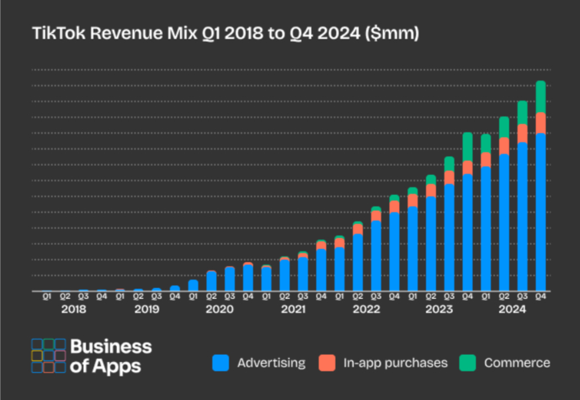Click the green Commerce legend swatch
This screenshot has height=400, width=580.
coord(468,363)
